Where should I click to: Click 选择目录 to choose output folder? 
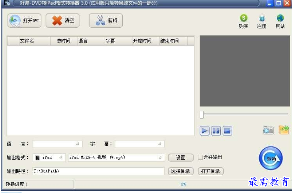click(x=181, y=171)
